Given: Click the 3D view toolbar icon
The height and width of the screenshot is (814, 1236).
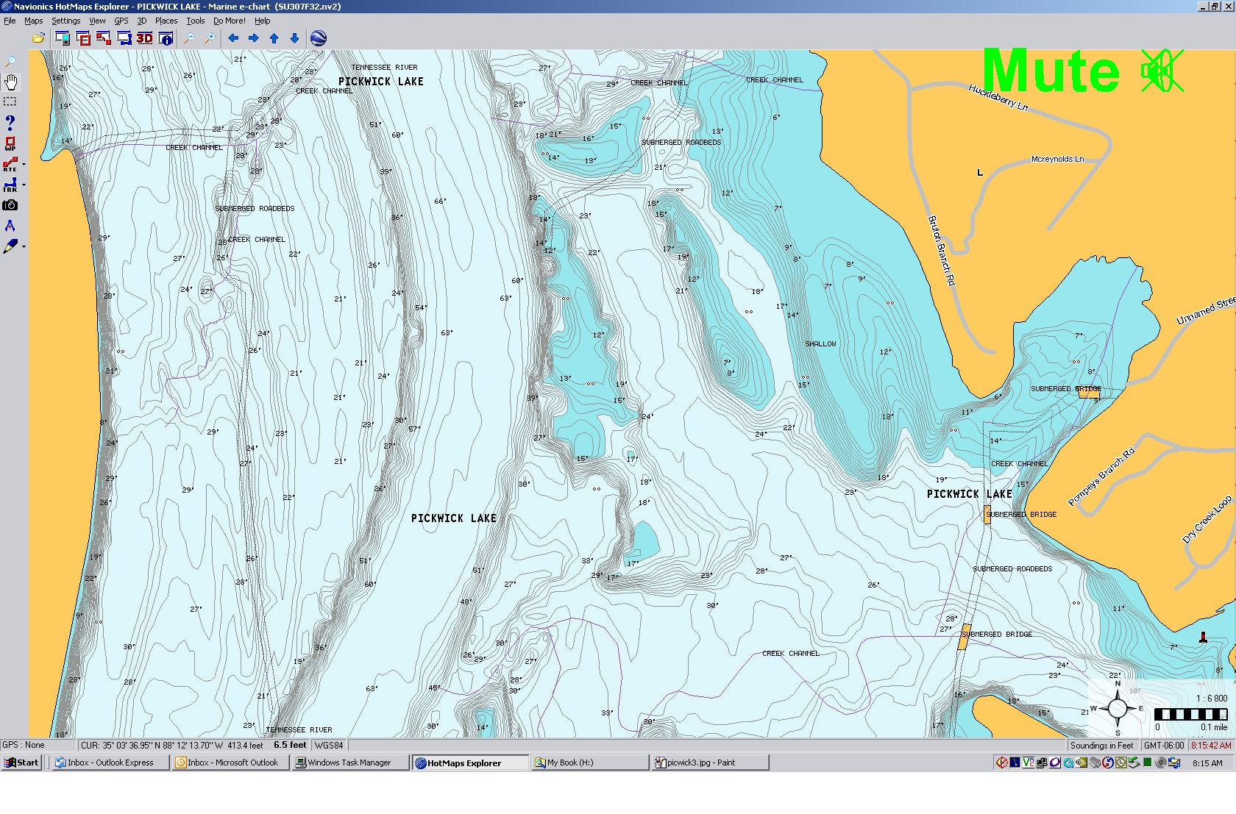Looking at the screenshot, I should pyautogui.click(x=144, y=38).
